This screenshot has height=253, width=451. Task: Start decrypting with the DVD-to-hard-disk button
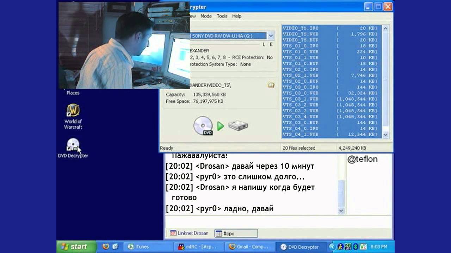coord(221,126)
